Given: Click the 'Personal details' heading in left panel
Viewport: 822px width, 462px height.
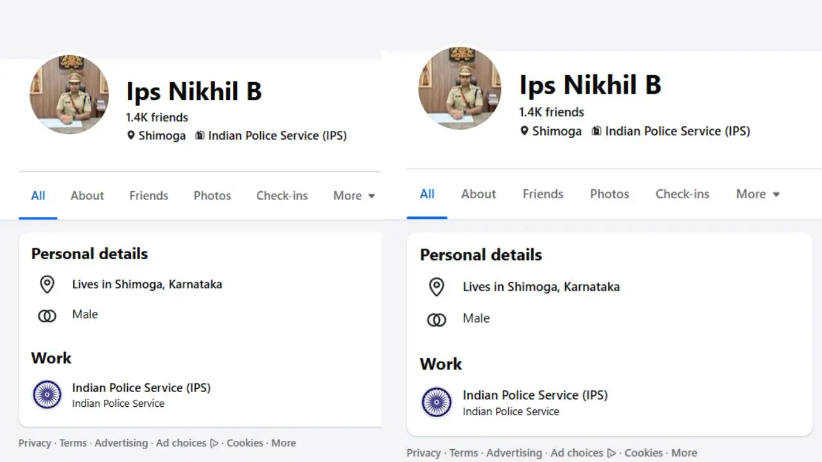Looking at the screenshot, I should coord(90,254).
